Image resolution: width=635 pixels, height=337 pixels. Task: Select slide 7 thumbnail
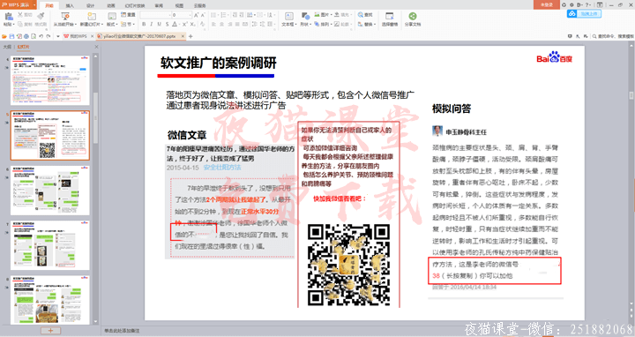[49, 245]
